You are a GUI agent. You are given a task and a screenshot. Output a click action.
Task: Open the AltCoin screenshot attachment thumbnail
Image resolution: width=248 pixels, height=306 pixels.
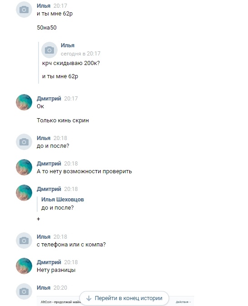[115, 301]
